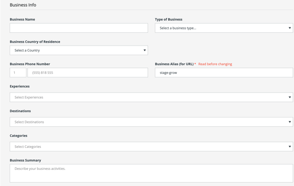Expand the Select Destinations dropdown
294x186 pixels.
151,122
